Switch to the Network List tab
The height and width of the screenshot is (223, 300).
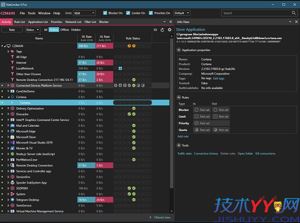pyautogui.click(x=73, y=22)
